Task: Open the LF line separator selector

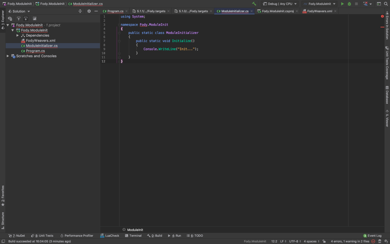Action: click(x=283, y=241)
